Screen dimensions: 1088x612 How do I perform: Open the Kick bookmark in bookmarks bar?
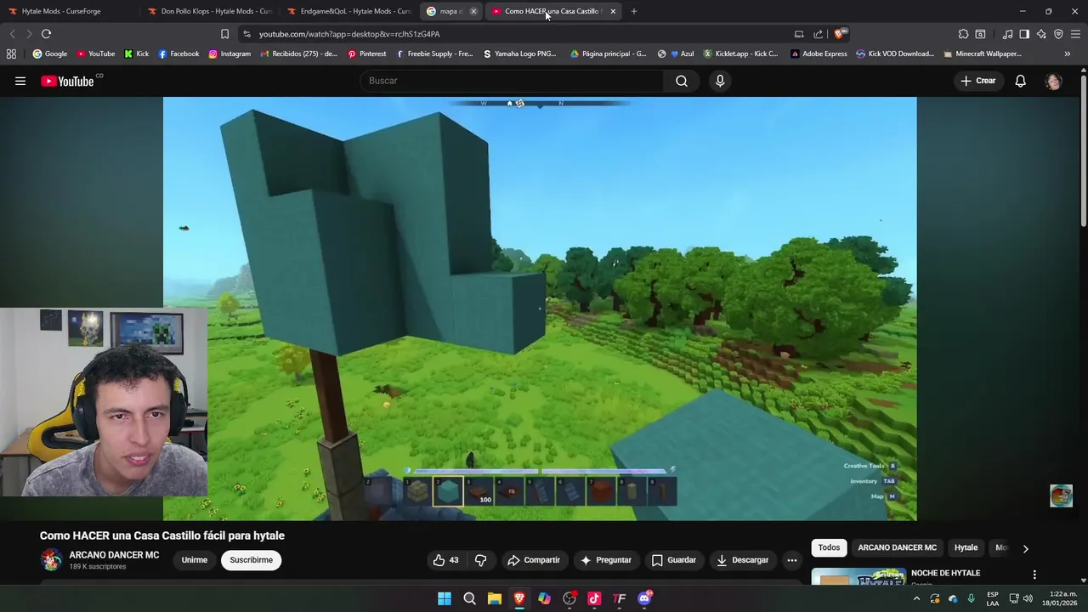pyautogui.click(x=136, y=54)
